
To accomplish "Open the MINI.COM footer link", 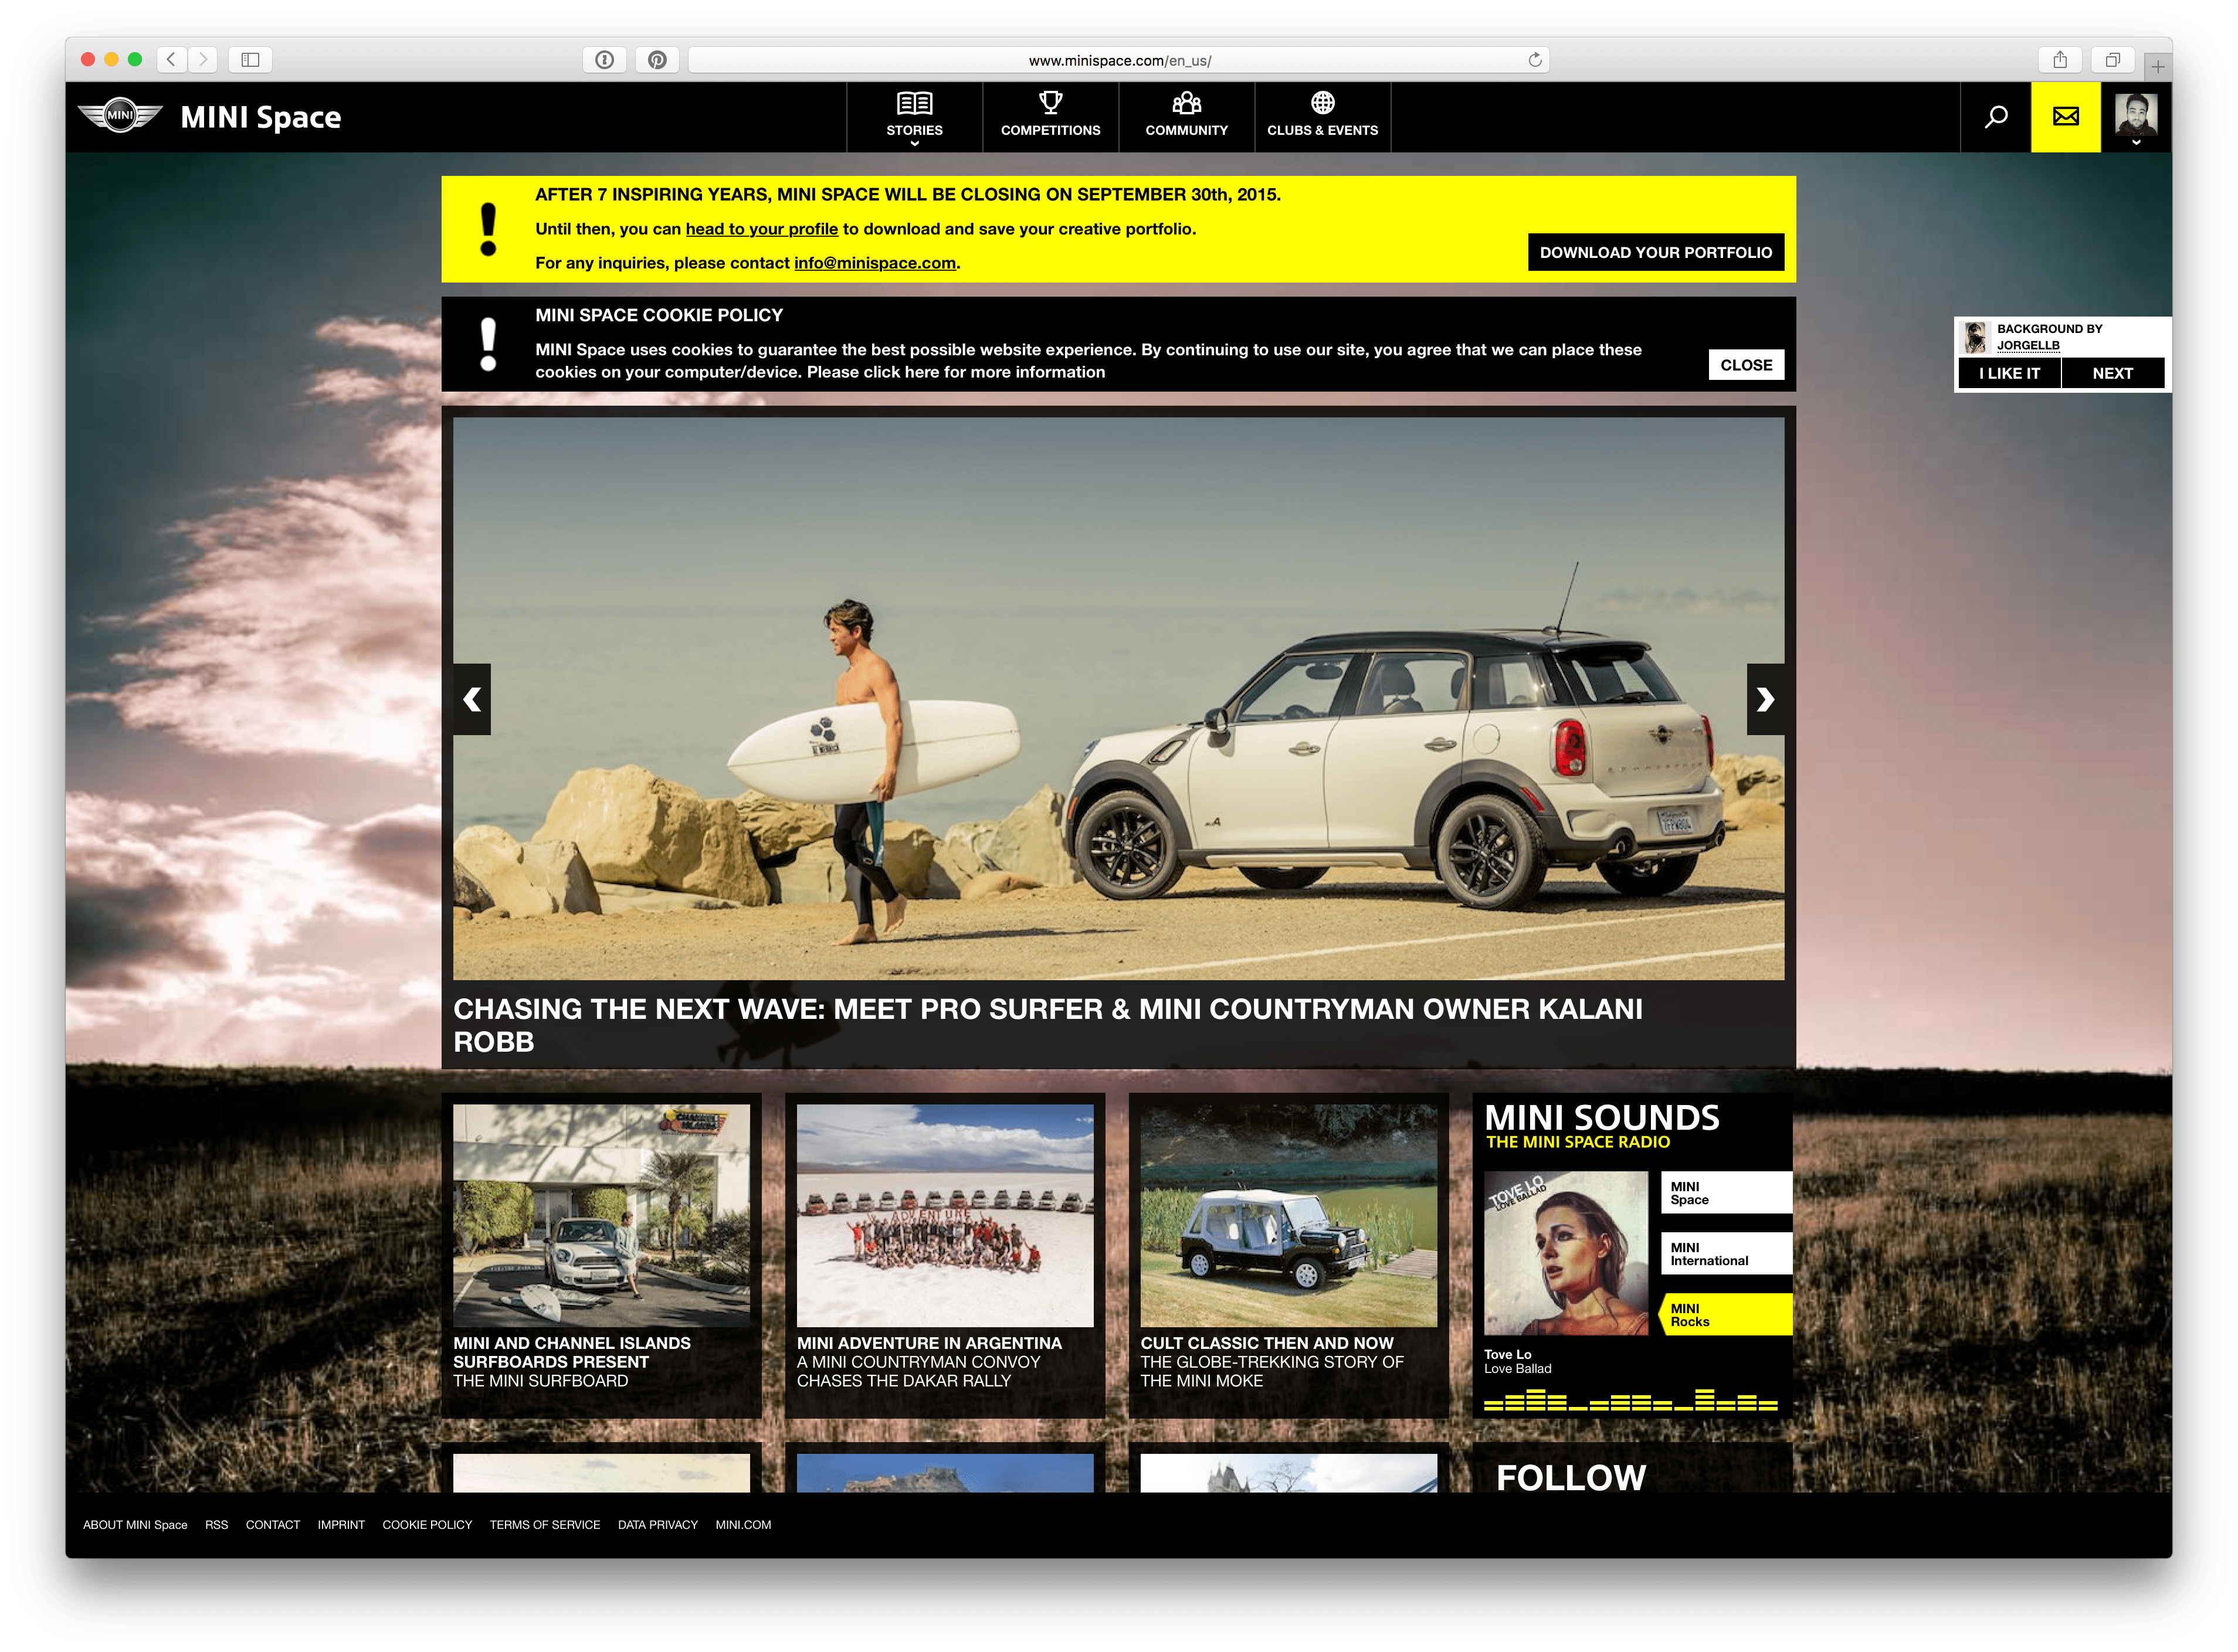I will click(743, 1525).
